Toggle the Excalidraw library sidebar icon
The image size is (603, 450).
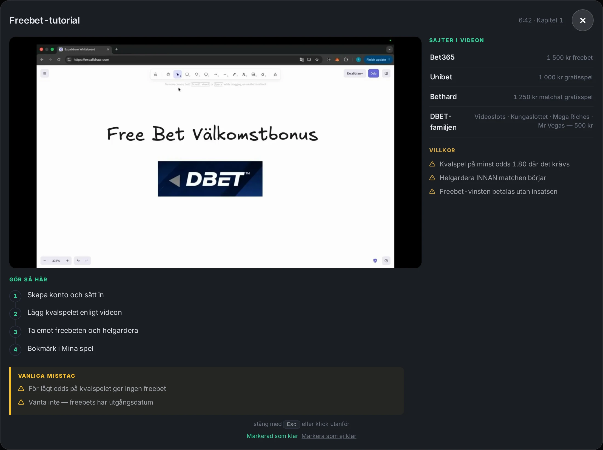(x=386, y=73)
